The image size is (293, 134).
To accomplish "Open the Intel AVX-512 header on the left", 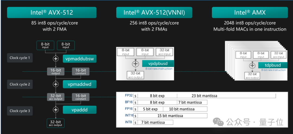I will (52, 12).
